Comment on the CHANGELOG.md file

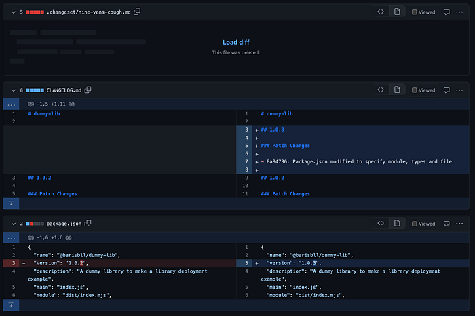(446, 90)
